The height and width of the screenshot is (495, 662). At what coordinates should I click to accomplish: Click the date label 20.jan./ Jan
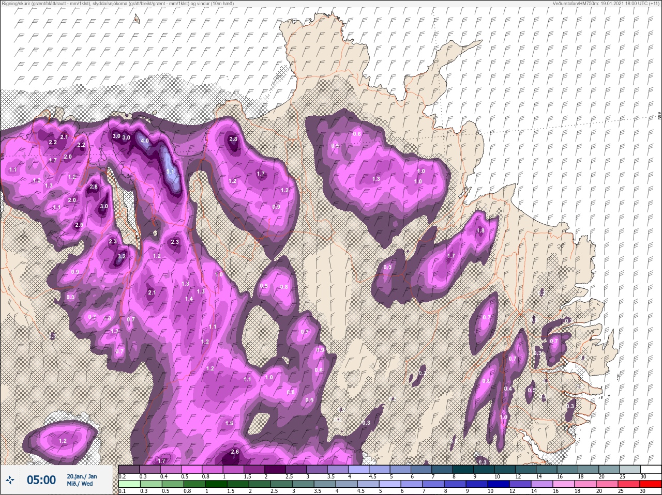tap(81, 476)
